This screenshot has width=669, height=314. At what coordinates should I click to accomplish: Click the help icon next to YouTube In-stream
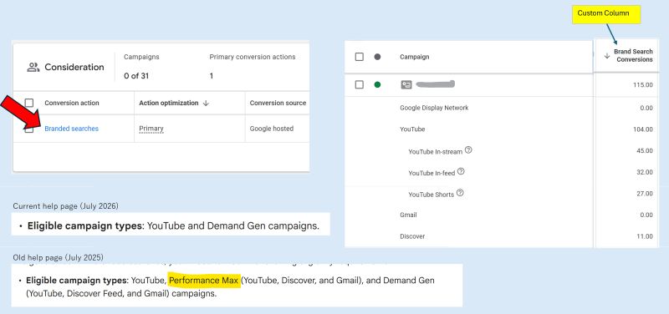click(x=468, y=150)
